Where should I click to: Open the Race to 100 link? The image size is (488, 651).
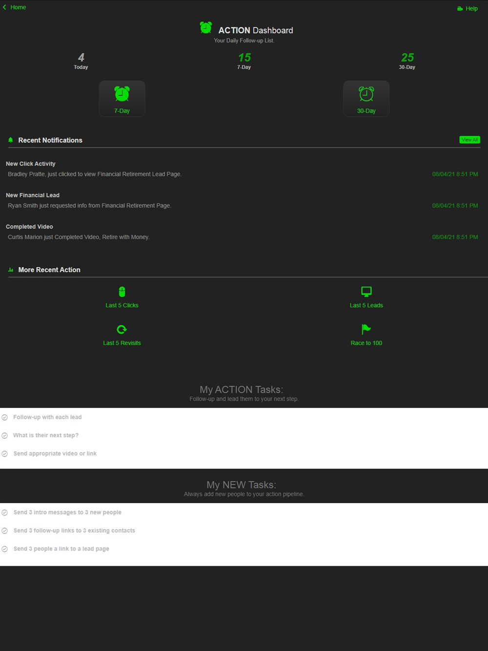click(366, 343)
